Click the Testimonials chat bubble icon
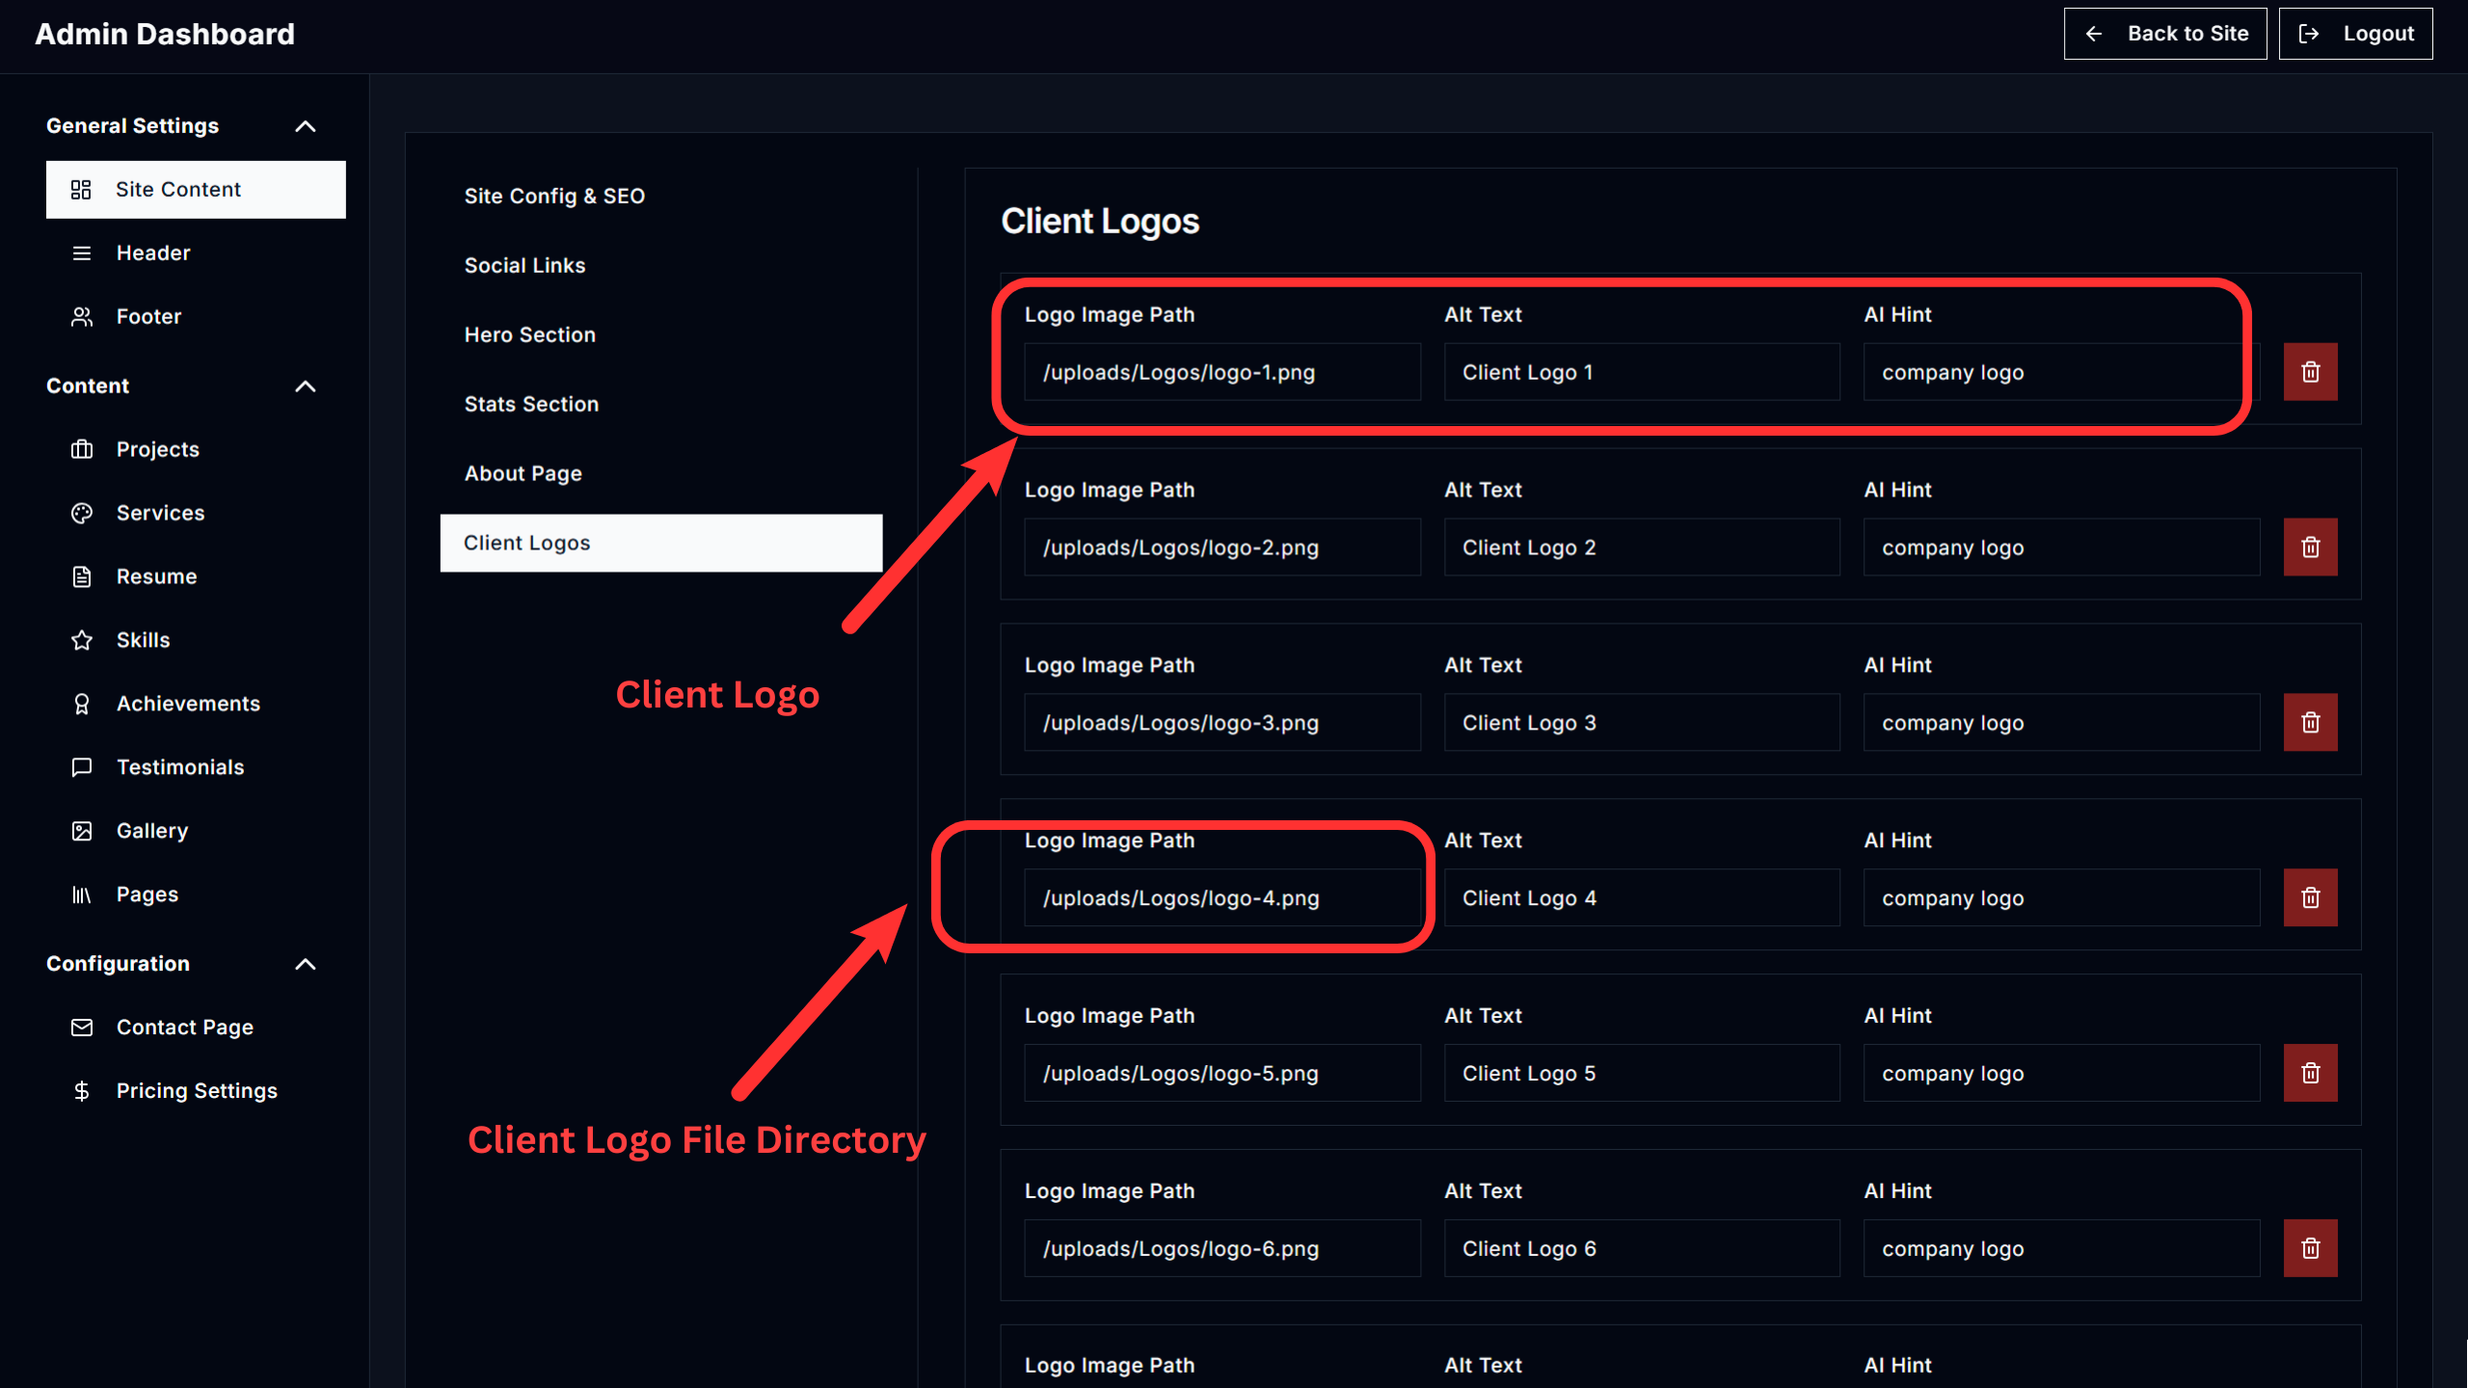Screen dimensions: 2468x1388 point(82,767)
